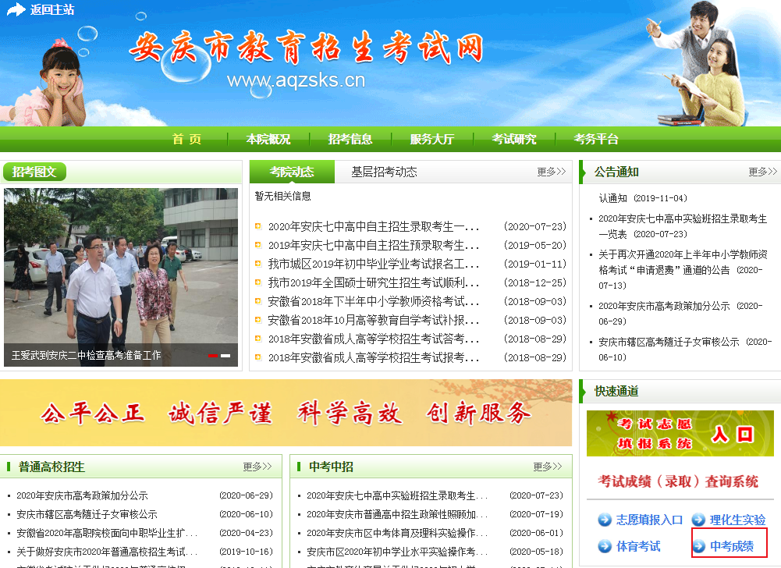Expand 更多>> in the 普通高校招生 section
The image size is (781, 568).
(x=257, y=467)
